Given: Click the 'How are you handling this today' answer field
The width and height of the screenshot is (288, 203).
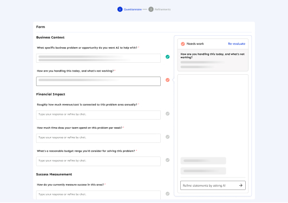Looking at the screenshot, I should [x=99, y=81].
